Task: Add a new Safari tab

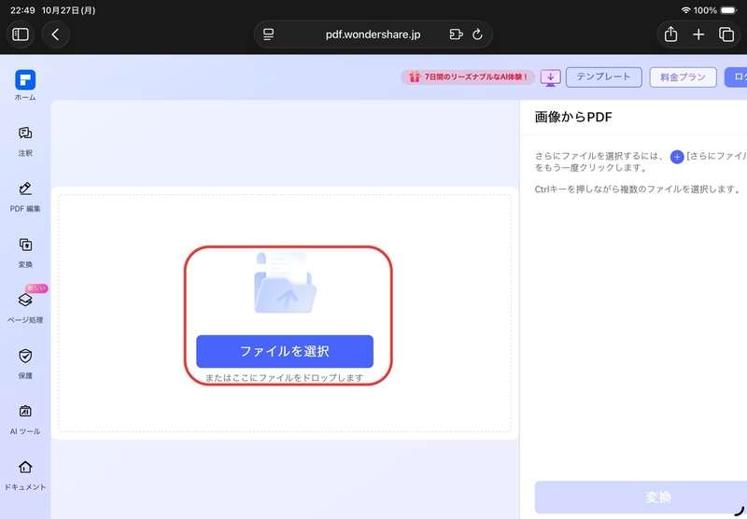Action: click(x=698, y=35)
